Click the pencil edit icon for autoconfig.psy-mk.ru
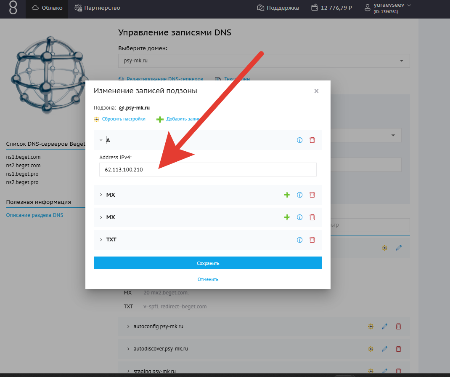 coord(384,326)
